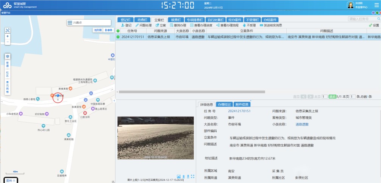The height and width of the screenshot is (183, 381).
Task: Click the user avatar in the header
Action: pyautogui.click(x=350, y=5)
